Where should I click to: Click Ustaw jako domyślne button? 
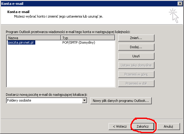tap(136, 65)
